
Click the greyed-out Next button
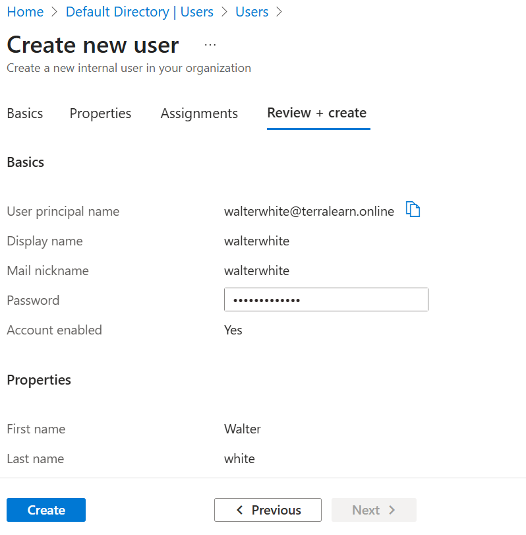pyautogui.click(x=374, y=510)
